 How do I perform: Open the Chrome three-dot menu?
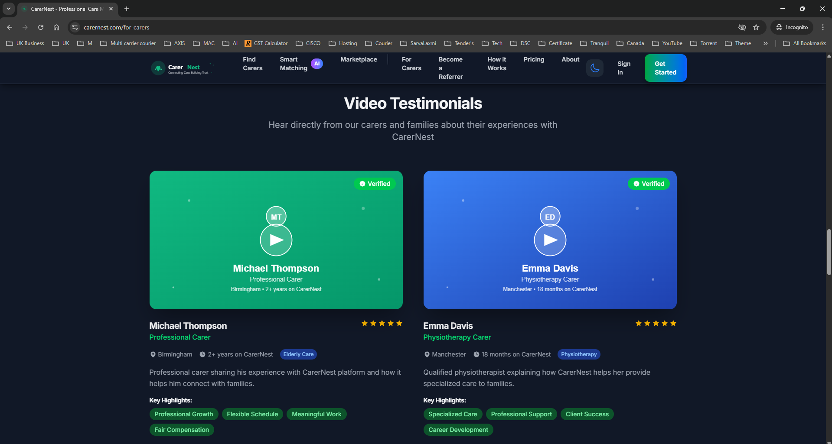(x=823, y=27)
